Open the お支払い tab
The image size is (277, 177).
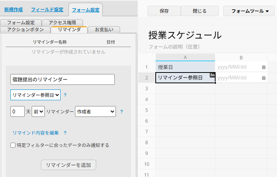104,30
